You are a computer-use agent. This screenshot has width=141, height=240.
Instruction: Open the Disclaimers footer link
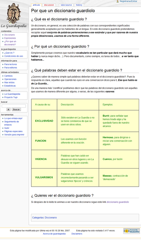click(77, 234)
